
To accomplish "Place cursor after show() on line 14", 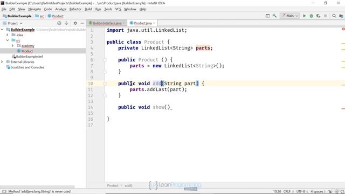I will click(x=170, y=107).
